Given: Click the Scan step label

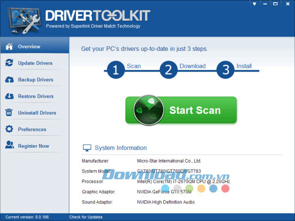Looking at the screenshot, I should (134, 66).
